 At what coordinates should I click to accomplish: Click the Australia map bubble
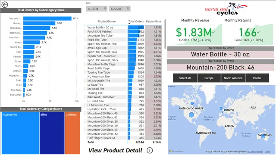(263, 136)
